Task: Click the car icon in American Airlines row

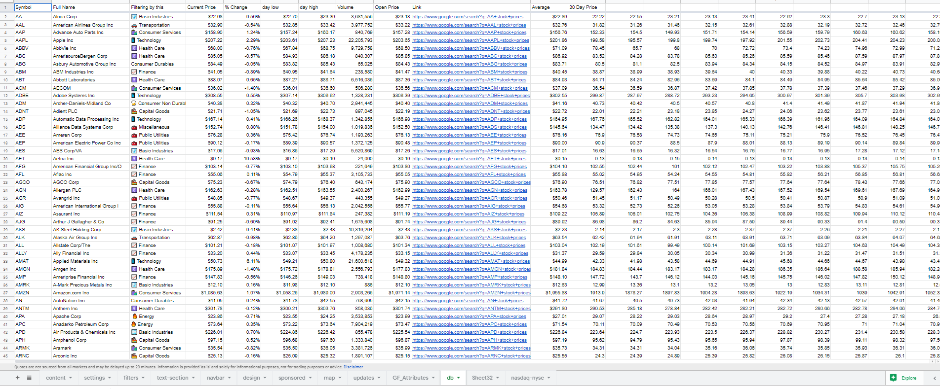Action: (x=134, y=25)
